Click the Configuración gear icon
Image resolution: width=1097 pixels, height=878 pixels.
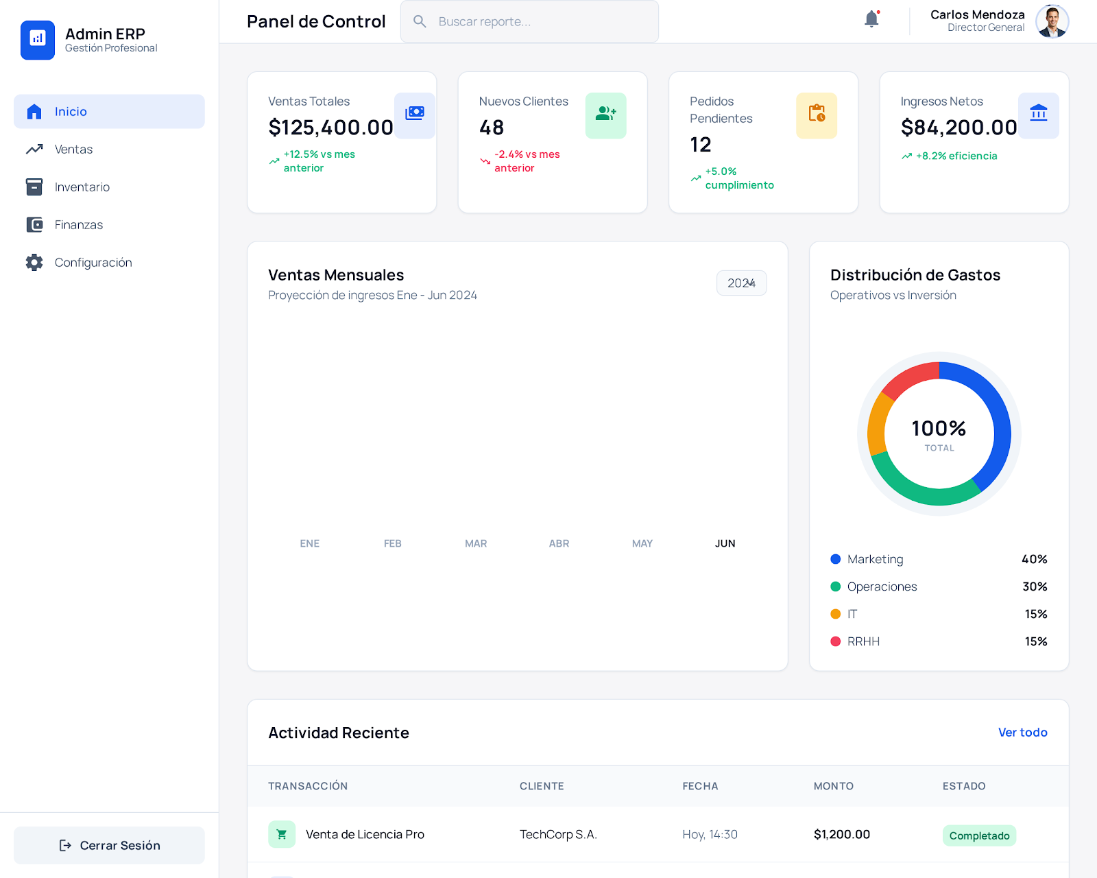coord(34,262)
